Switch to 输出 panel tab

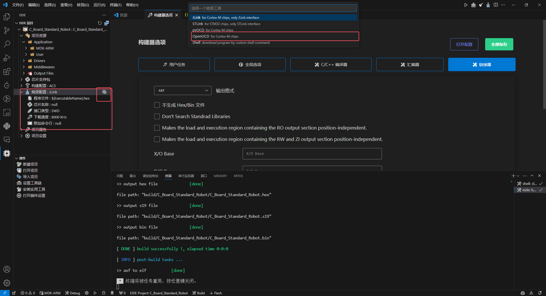(x=133, y=176)
